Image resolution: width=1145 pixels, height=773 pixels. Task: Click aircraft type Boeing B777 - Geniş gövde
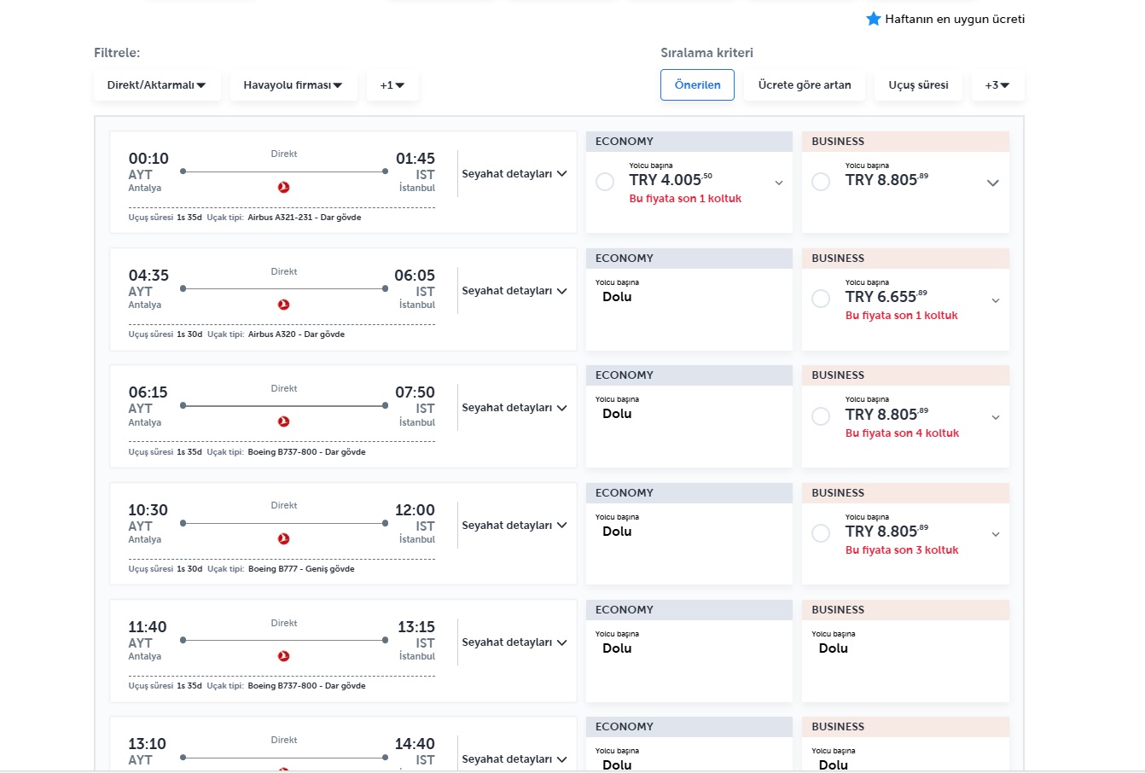coord(301,569)
